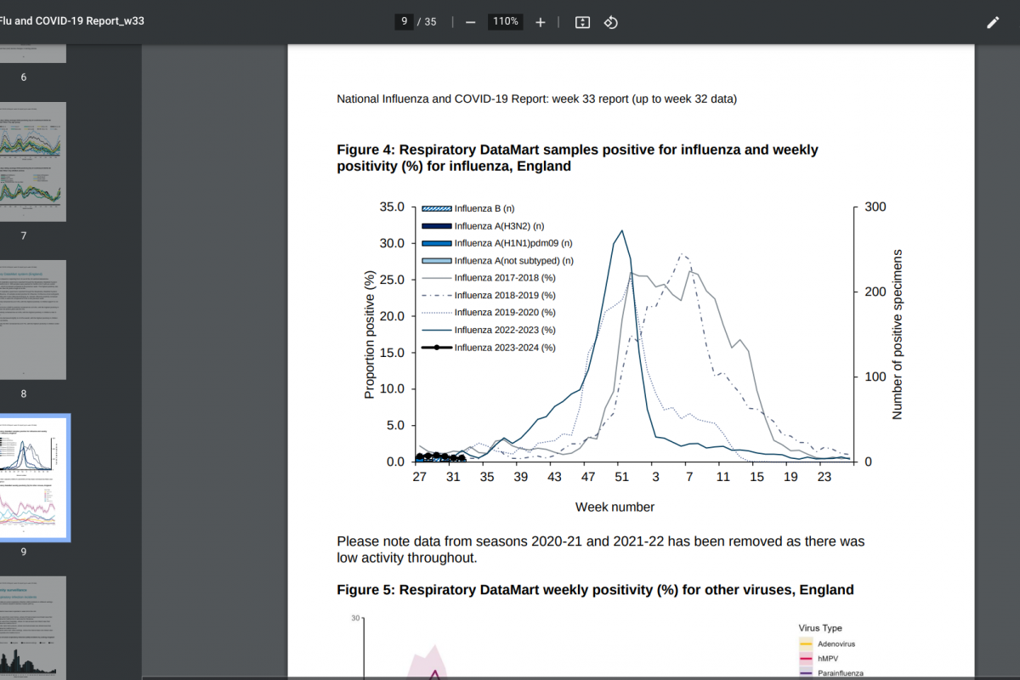Click Influenza B (n) legend entry
The height and width of the screenshot is (680, 1020).
pos(484,208)
